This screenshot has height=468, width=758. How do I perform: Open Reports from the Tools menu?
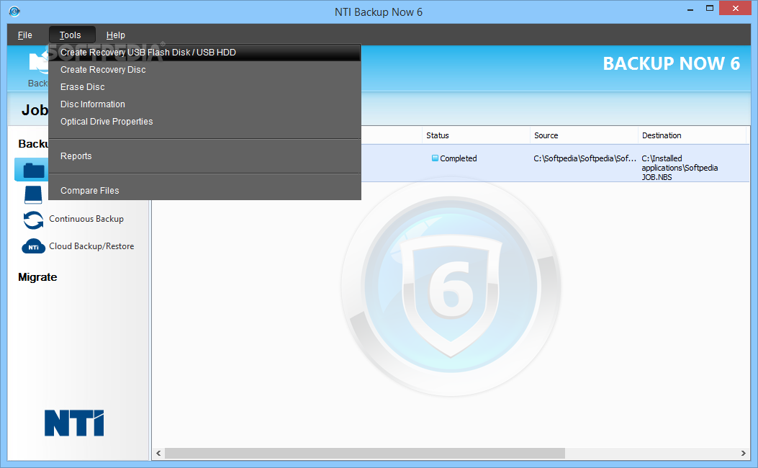[205, 156]
